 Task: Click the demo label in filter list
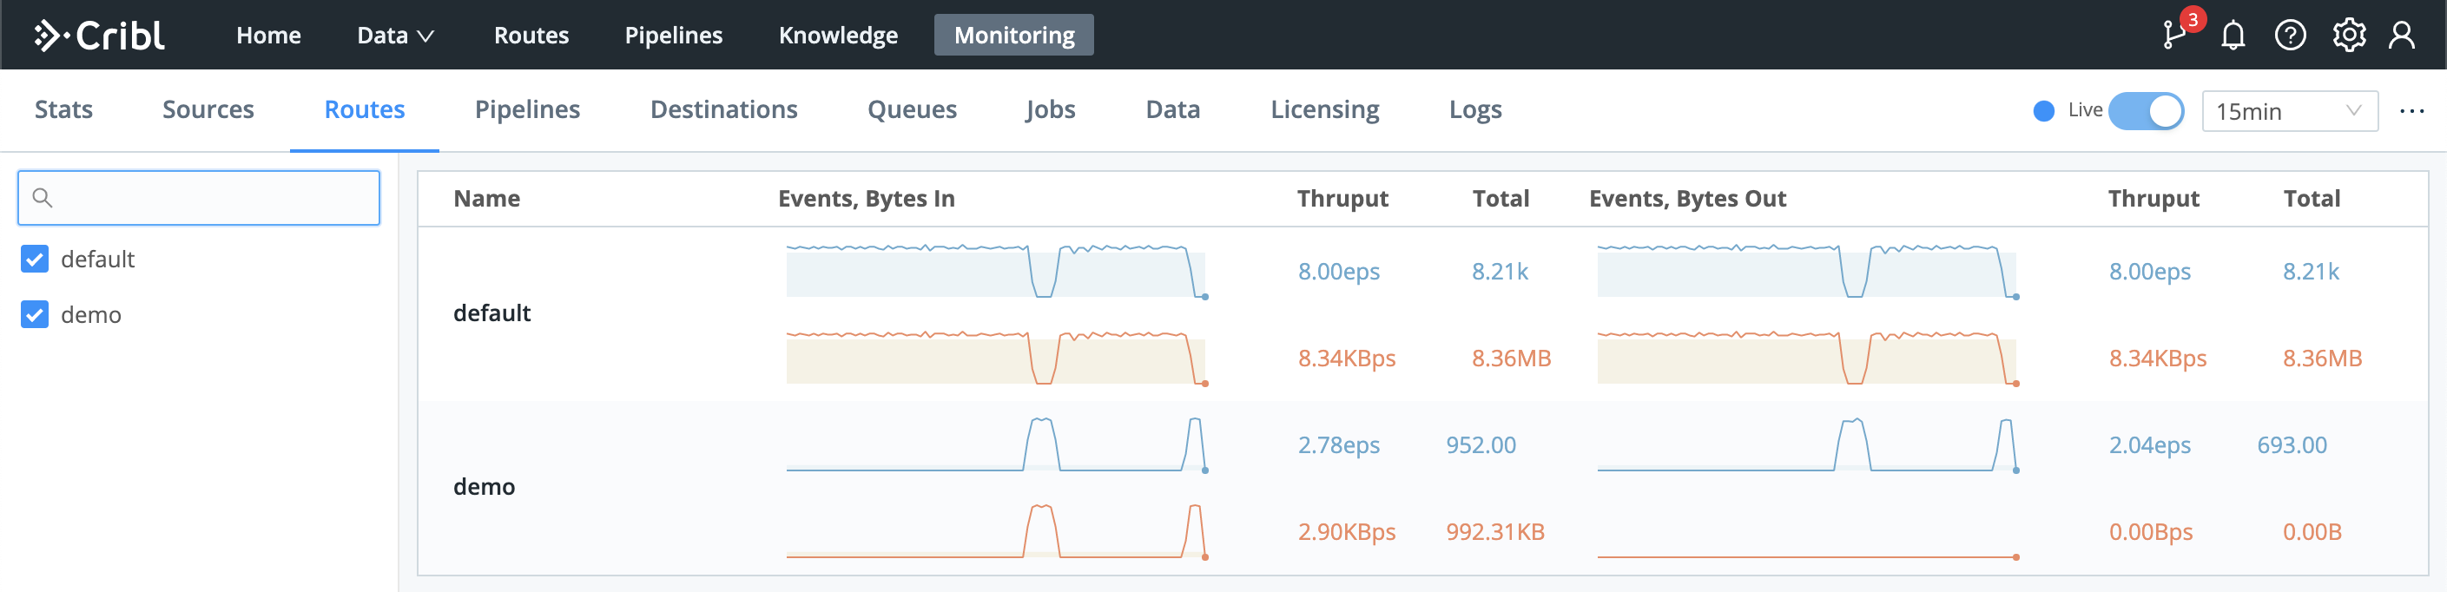[91, 314]
